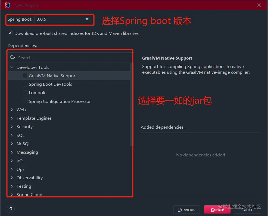Click the help question mark icon
Screen dimensions: 268x216
click(11, 209)
